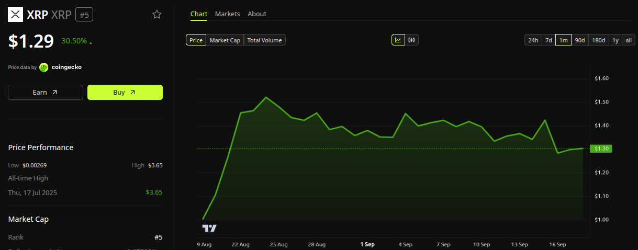Click the all-time high $3.65 green value
Image resolution: width=638 pixels, height=250 pixels.
(x=154, y=192)
